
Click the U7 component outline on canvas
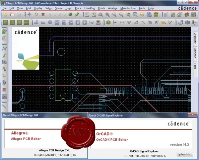click(63, 85)
